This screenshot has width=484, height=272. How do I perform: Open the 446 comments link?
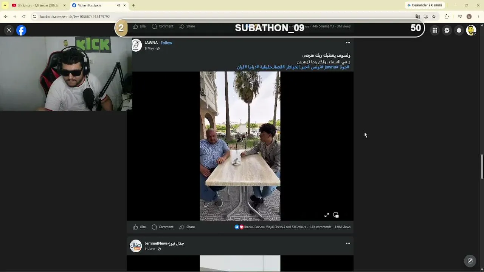(x=323, y=26)
